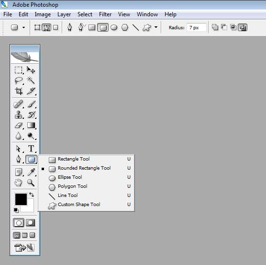Choose Custom Shape Tool from flyout
This screenshot has width=266, height=265.
click(x=86, y=205)
